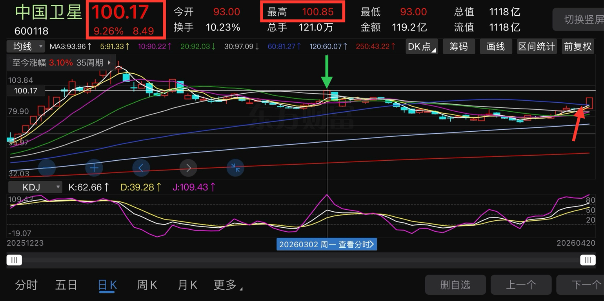Tap the 250:43.22 moving average label
Viewport: 604px width, 301px height.
point(376,47)
